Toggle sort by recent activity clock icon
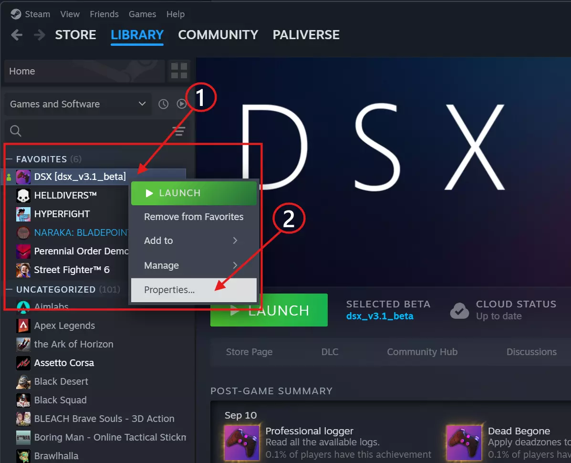This screenshot has height=463, width=571. tap(164, 104)
